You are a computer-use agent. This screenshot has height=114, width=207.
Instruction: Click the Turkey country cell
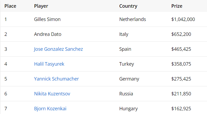[x=126, y=64]
